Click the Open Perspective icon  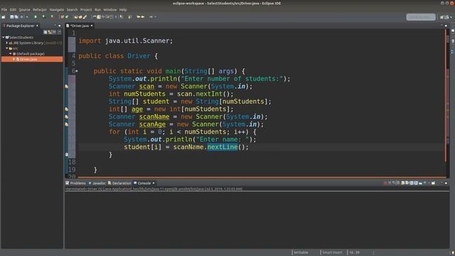[x=442, y=17]
